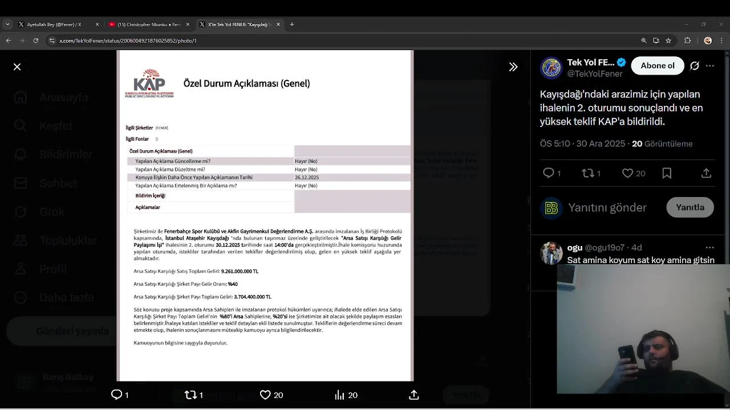
Task: Click the 20 Görüntüleme view count
Action: click(x=662, y=143)
